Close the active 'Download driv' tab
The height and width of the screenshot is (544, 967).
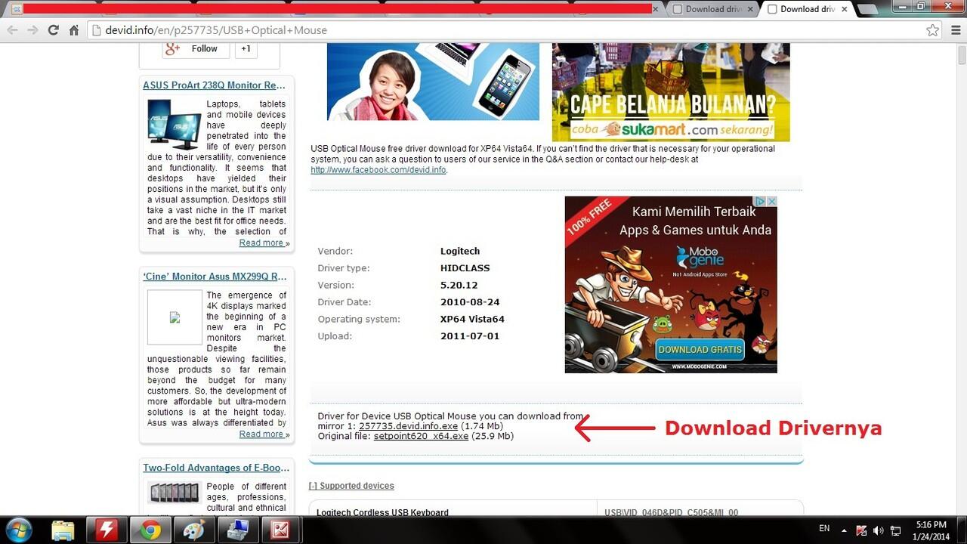pos(845,9)
